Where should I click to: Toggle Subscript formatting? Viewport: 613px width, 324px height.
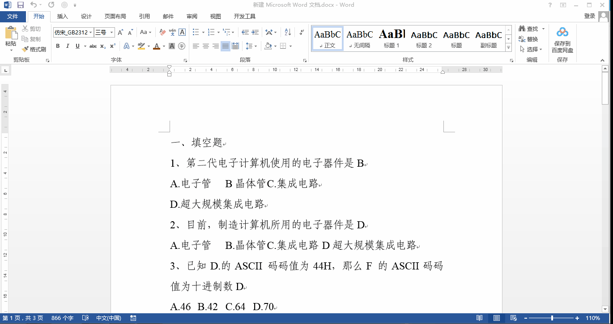pos(103,46)
